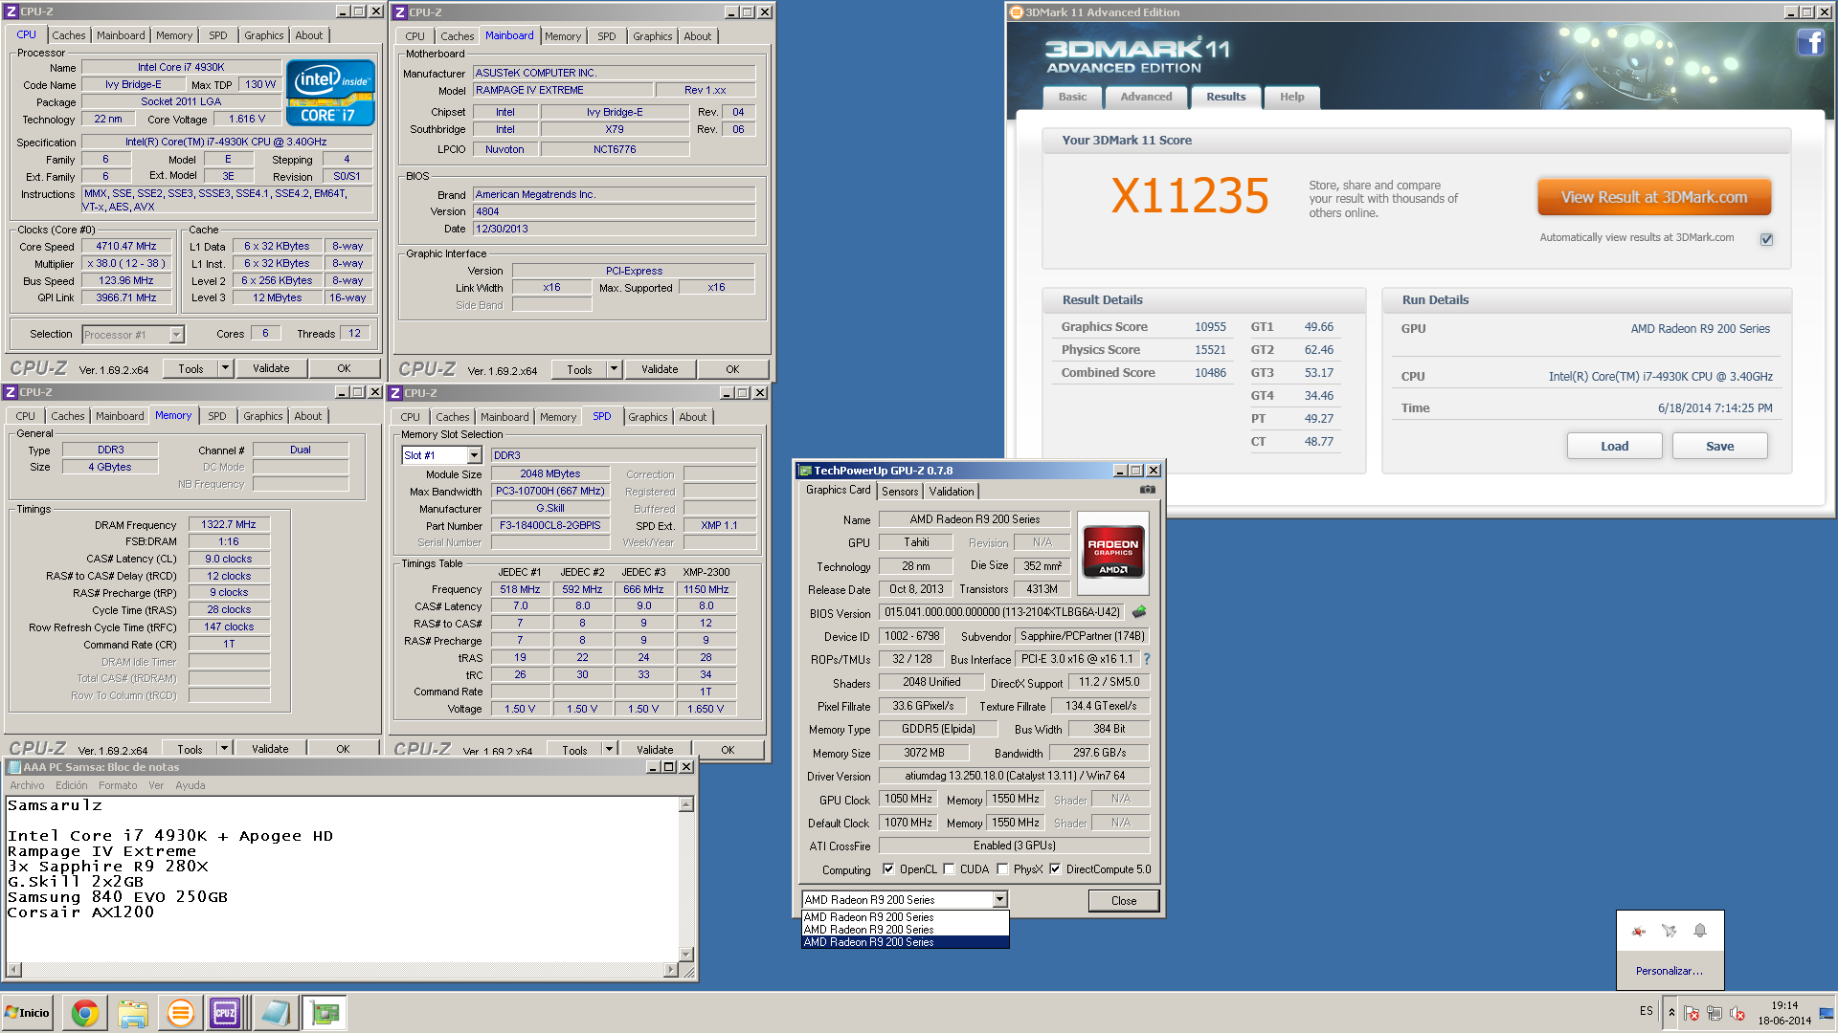
Task: Click the GPU-Z screenshot camera icon
Action: coord(1147,490)
